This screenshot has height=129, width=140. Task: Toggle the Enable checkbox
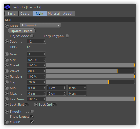[x=32, y=122]
